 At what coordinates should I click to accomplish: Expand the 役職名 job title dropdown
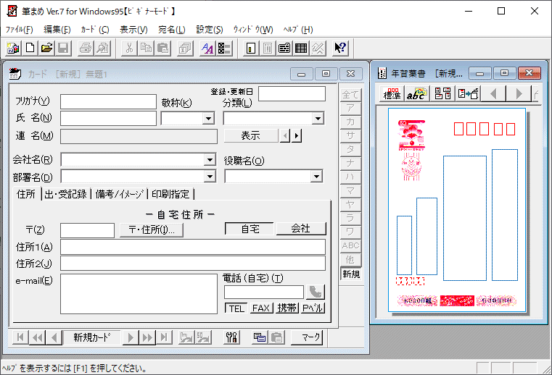316,176
